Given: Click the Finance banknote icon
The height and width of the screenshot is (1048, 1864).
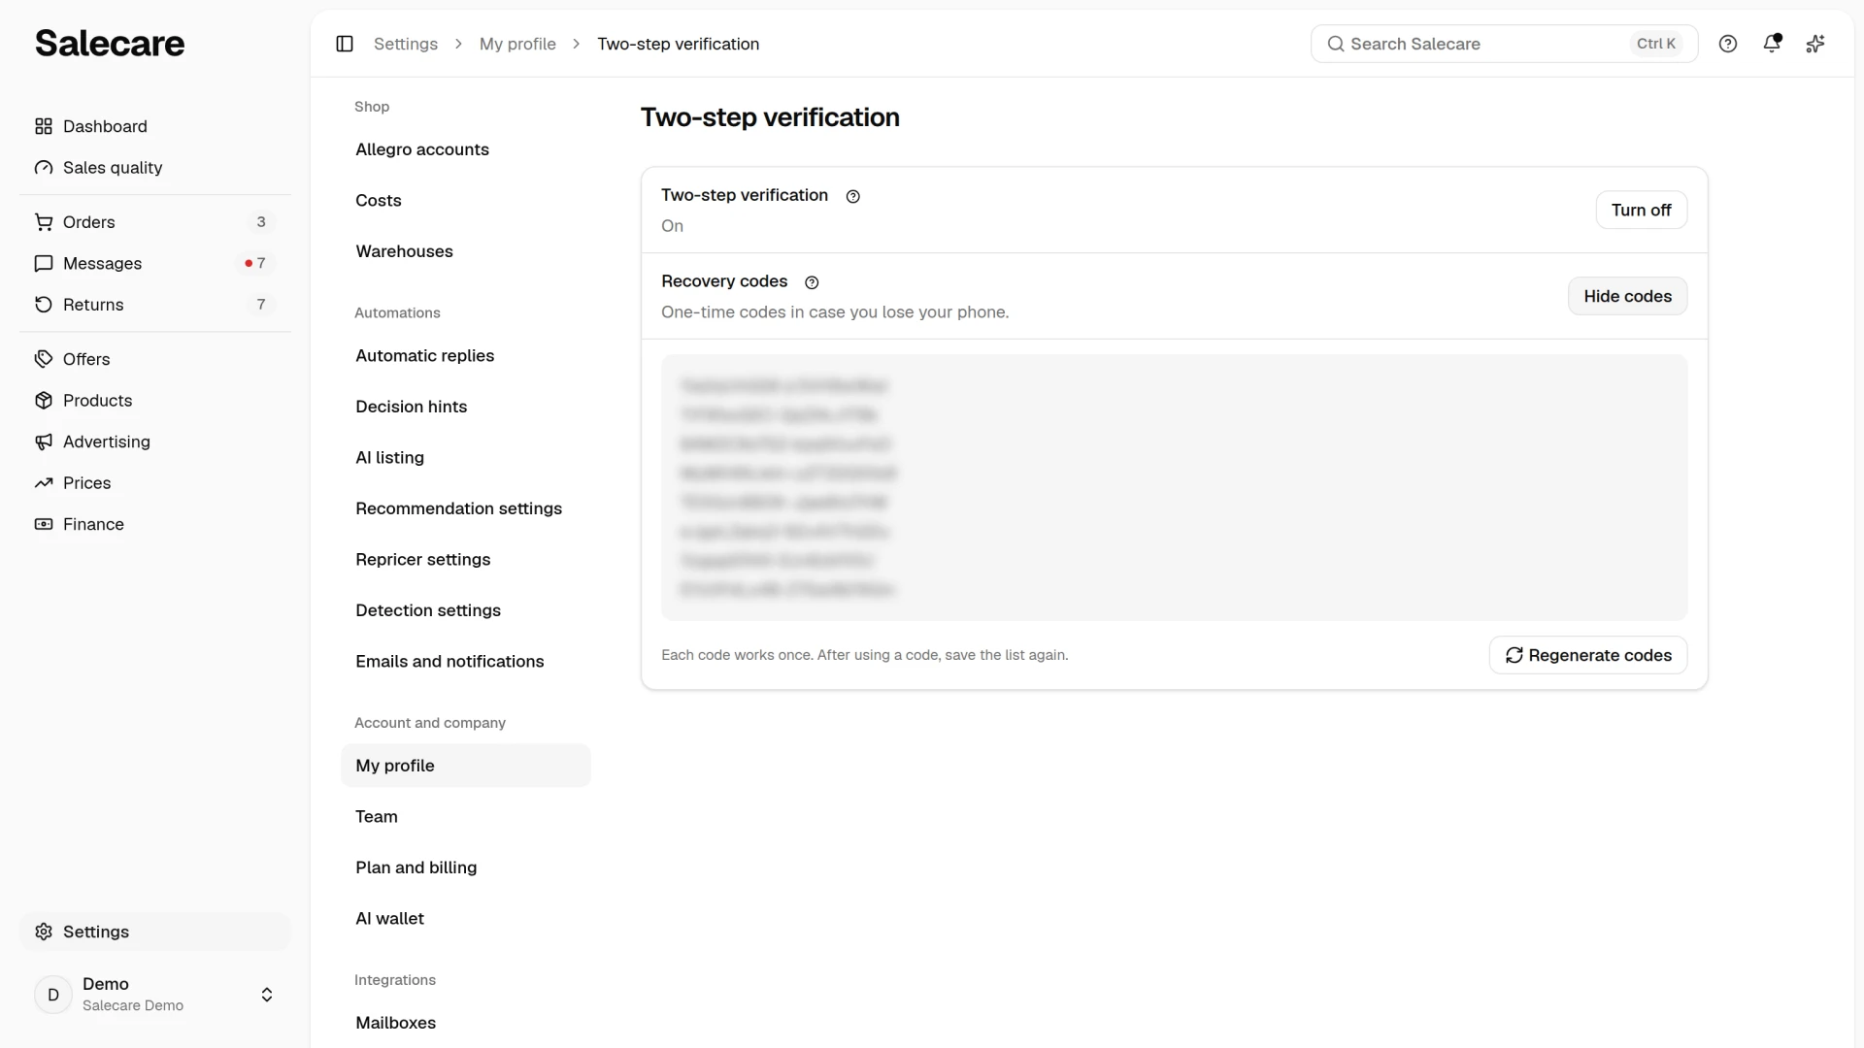Looking at the screenshot, I should pos(44,524).
